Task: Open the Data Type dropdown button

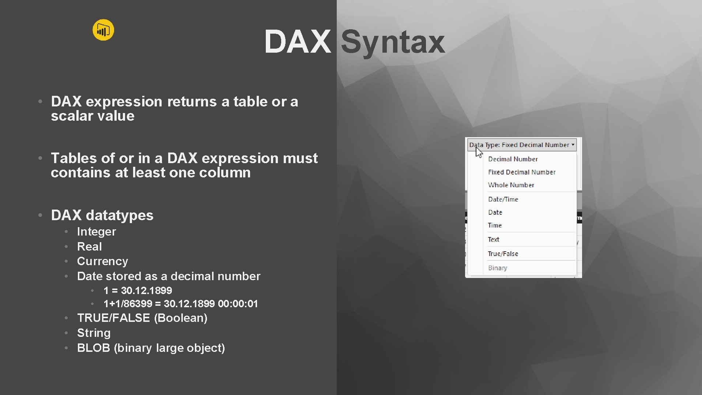Action: coord(521,145)
